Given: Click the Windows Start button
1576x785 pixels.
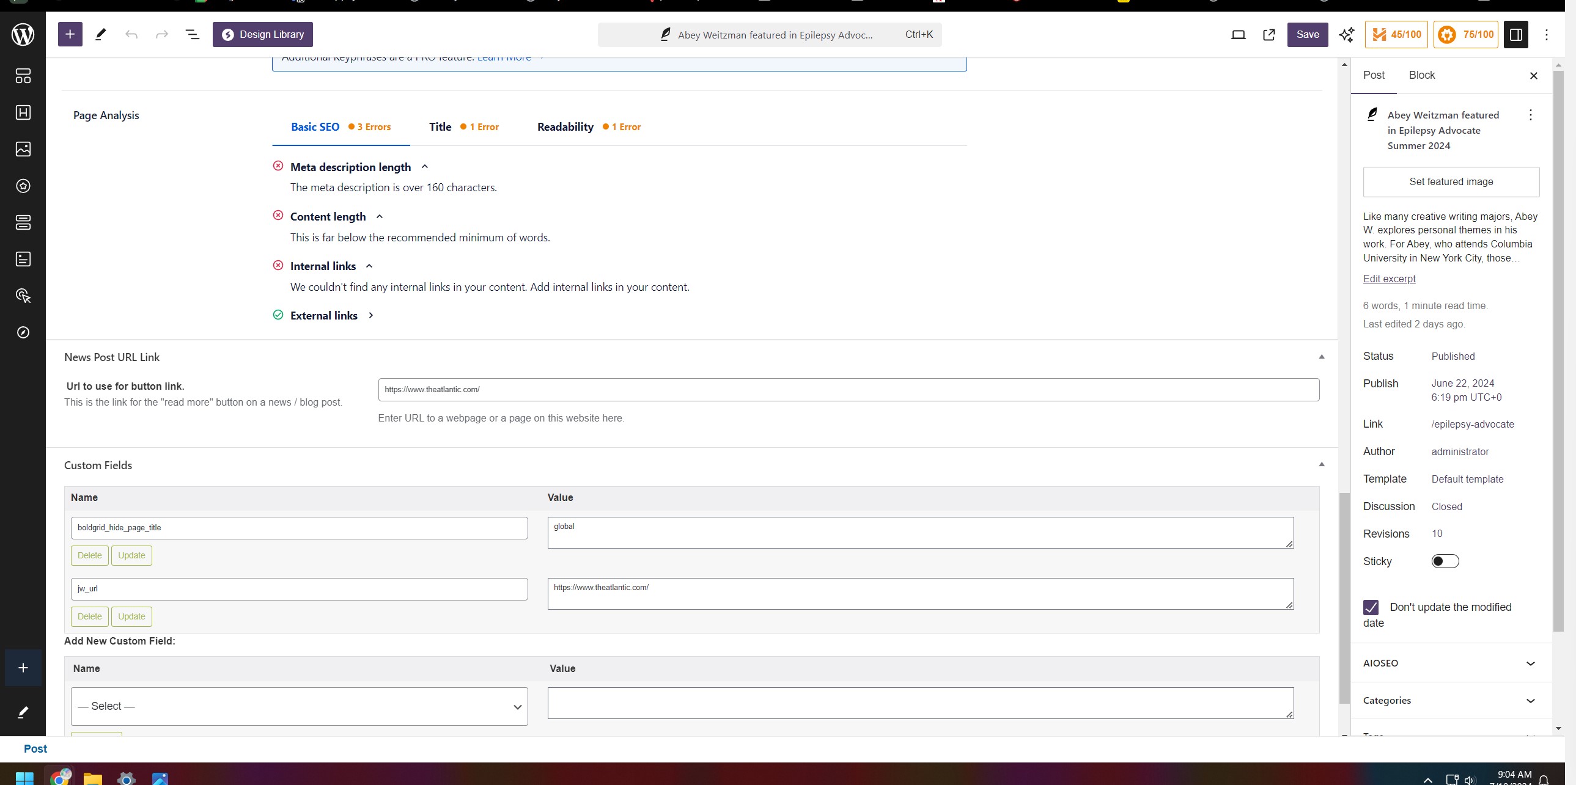Looking at the screenshot, I should coord(24,778).
